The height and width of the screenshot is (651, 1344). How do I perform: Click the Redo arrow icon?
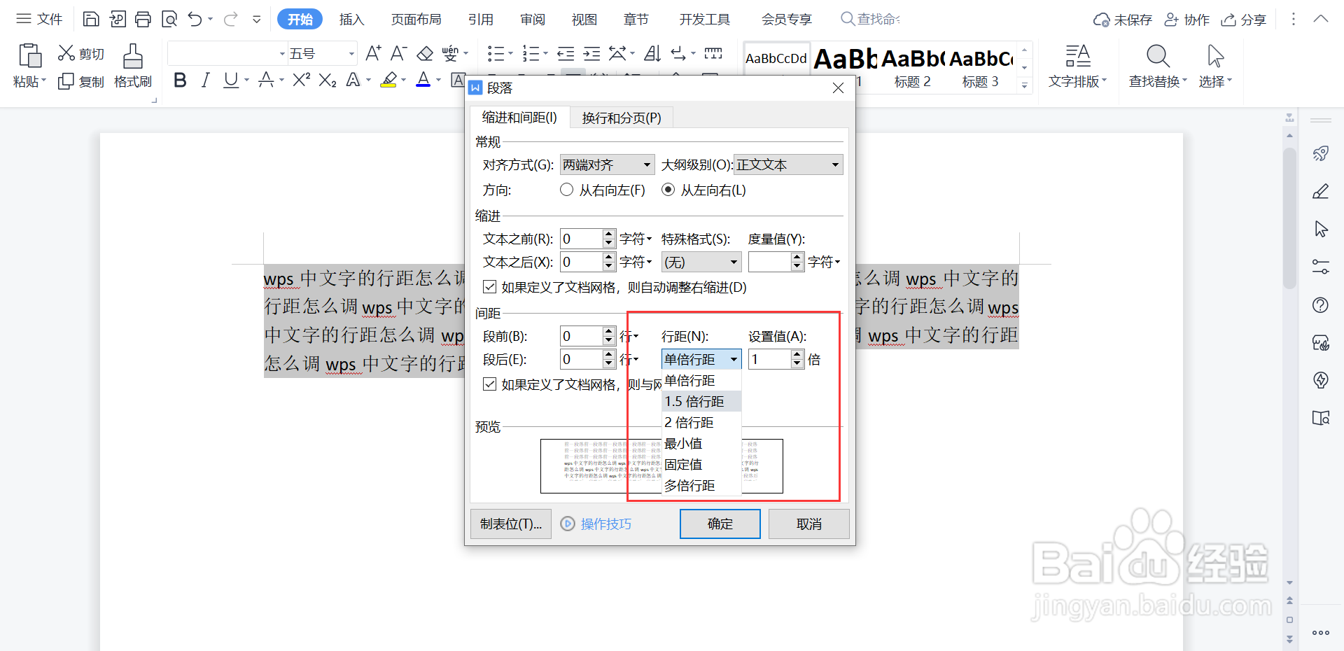[230, 19]
